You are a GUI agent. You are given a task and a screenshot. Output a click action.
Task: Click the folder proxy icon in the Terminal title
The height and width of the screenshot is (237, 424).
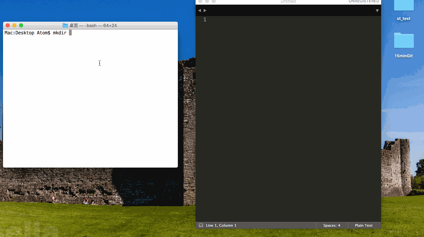tap(65, 25)
